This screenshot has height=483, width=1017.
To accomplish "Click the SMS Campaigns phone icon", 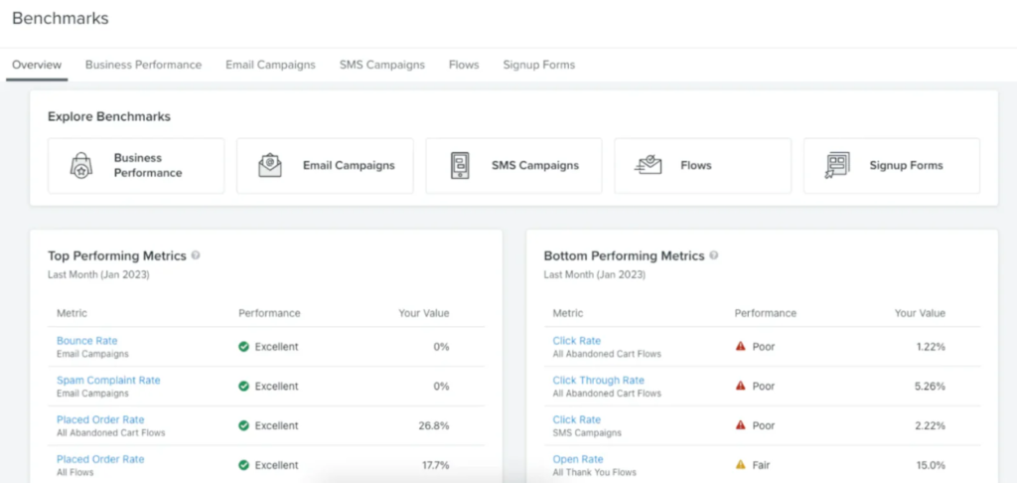I will pos(459,165).
